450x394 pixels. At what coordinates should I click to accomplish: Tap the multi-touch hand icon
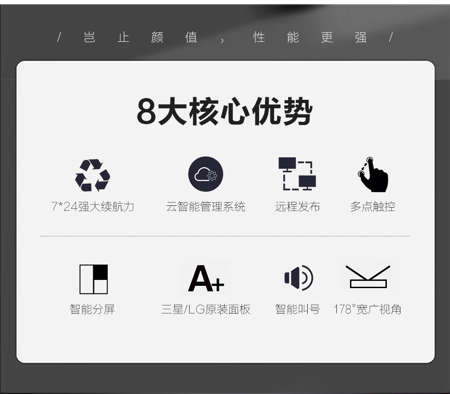click(x=373, y=175)
